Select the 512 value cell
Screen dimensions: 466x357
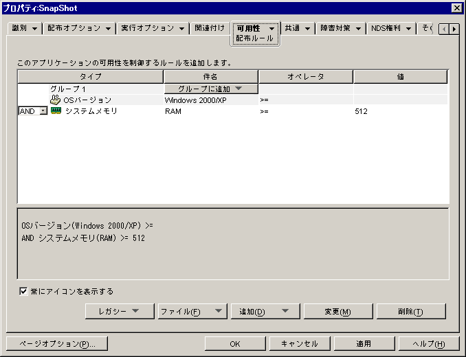pyautogui.click(x=400, y=111)
